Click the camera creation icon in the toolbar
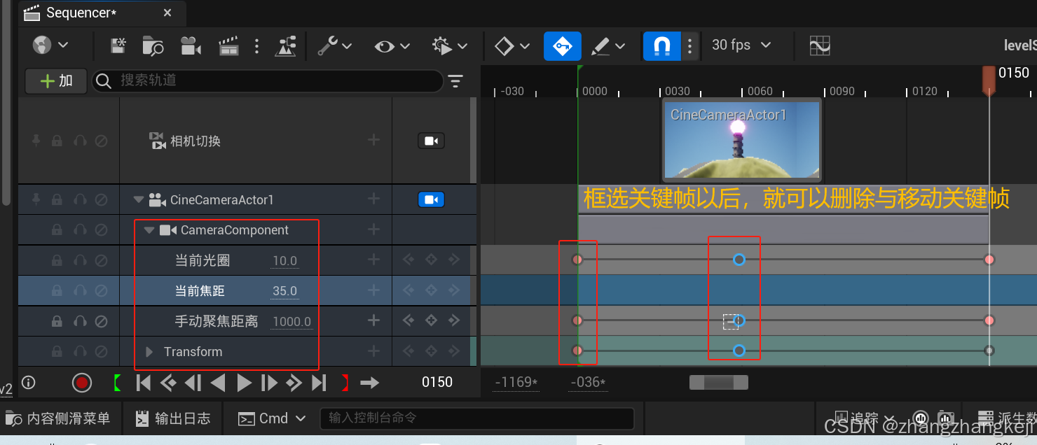This screenshot has width=1037, height=445. pyautogui.click(x=191, y=45)
